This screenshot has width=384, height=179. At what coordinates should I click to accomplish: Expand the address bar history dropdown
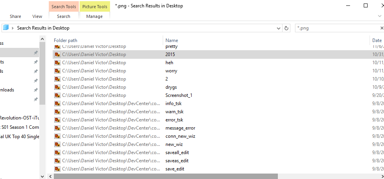278,28
